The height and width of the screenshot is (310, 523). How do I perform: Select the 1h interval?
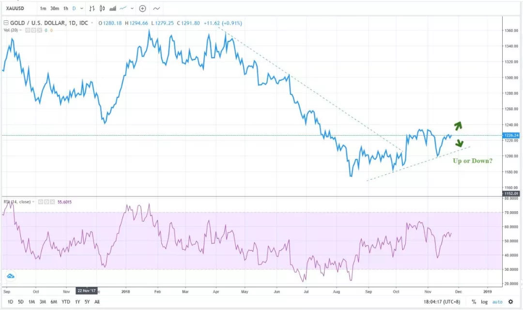(x=65, y=8)
